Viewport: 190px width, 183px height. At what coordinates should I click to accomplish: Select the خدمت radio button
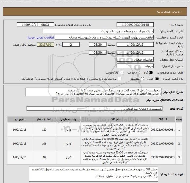138,73
